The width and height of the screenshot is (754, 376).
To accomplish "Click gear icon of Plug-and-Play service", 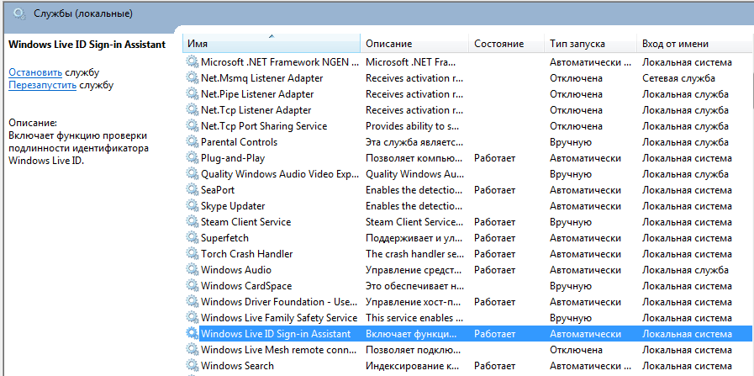I will [192, 158].
